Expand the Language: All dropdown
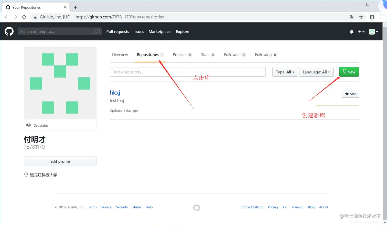 [x=316, y=72]
